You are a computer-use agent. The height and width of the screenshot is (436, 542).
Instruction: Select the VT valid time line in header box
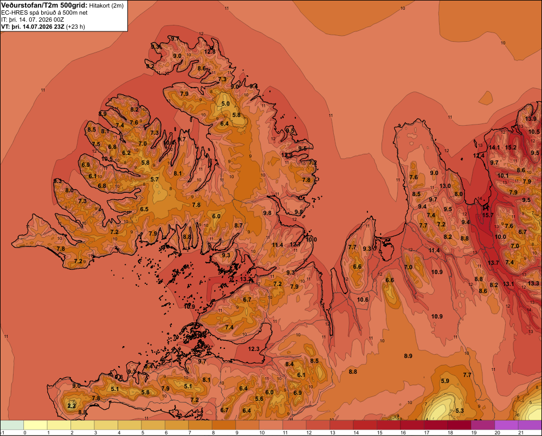click(x=43, y=27)
